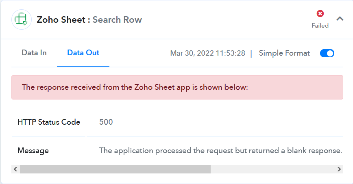Click the horizontal scrollbar thumb
This screenshot has width=353, height=184.
(115, 169)
